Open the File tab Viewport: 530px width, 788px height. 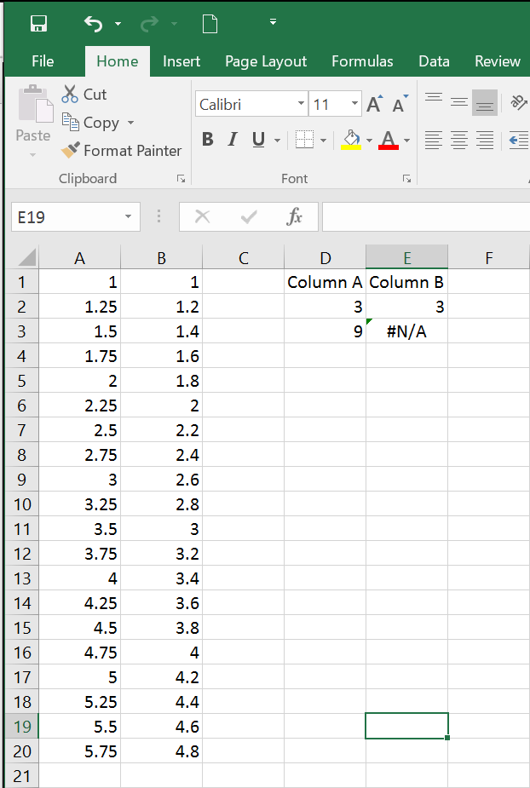pos(43,61)
